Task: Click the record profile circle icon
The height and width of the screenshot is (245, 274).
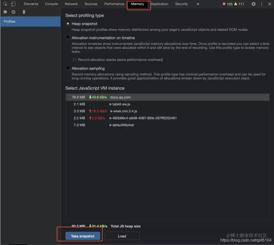Action: click(x=5, y=12)
